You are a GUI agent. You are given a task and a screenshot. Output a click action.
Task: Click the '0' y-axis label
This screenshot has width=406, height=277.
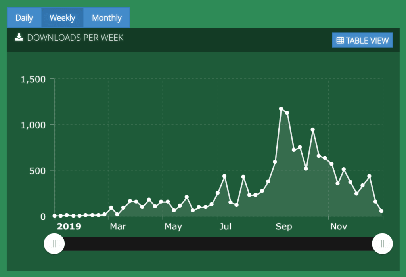(43, 216)
